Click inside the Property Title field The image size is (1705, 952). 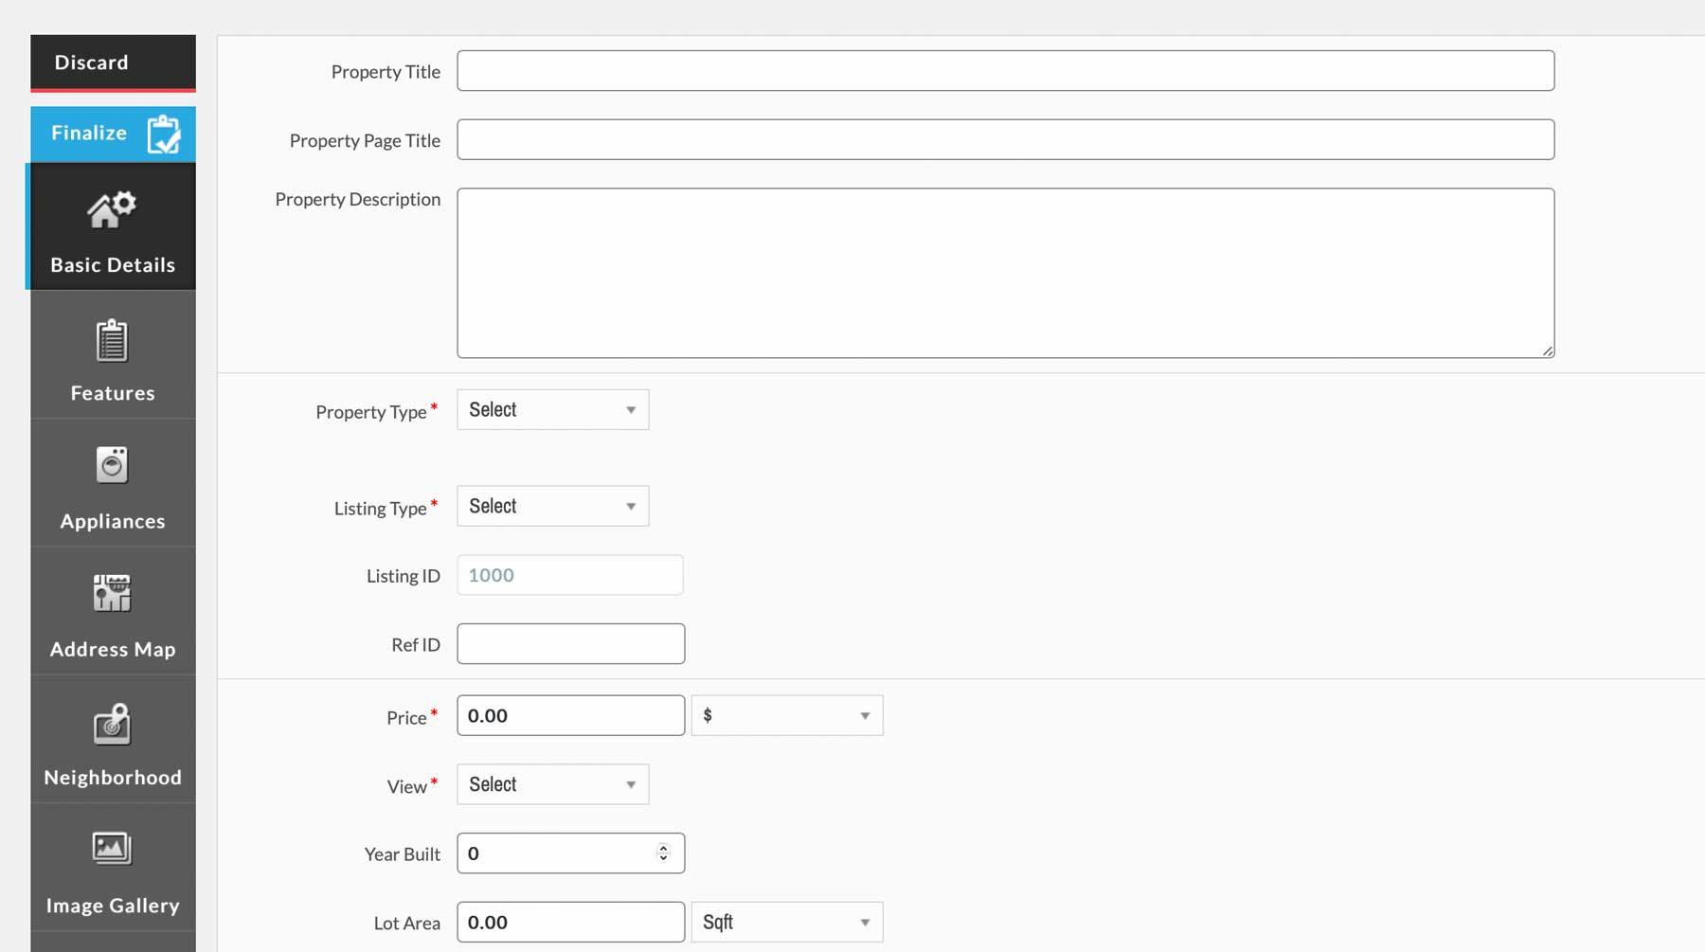(x=1004, y=70)
